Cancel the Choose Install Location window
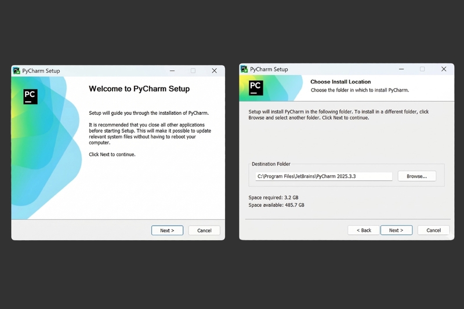This screenshot has width=464, height=309. (433, 230)
